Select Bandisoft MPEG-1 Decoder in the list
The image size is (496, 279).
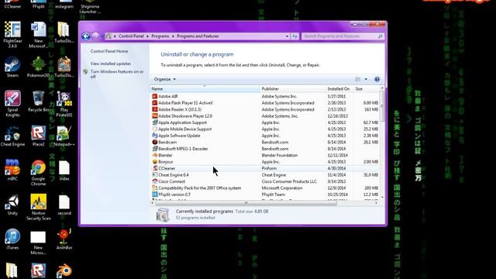coord(265,149)
